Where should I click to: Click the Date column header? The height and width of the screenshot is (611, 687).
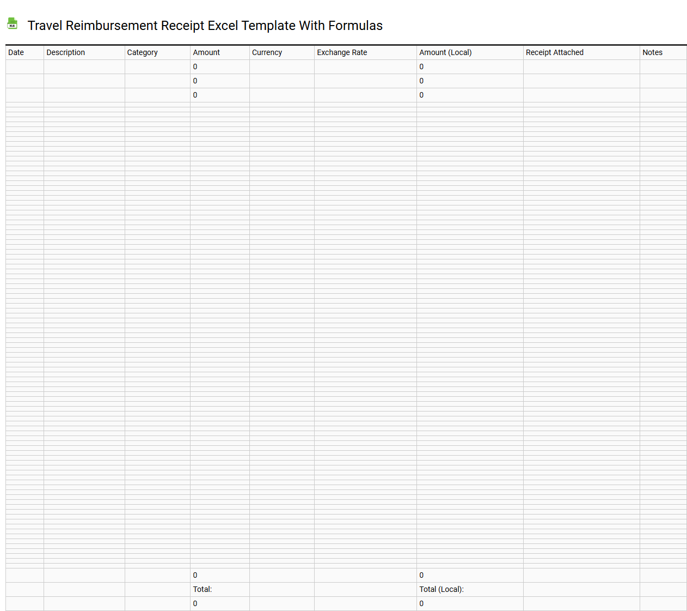point(16,52)
